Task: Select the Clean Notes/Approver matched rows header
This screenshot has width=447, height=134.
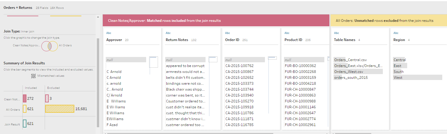Action: [x=216, y=21]
